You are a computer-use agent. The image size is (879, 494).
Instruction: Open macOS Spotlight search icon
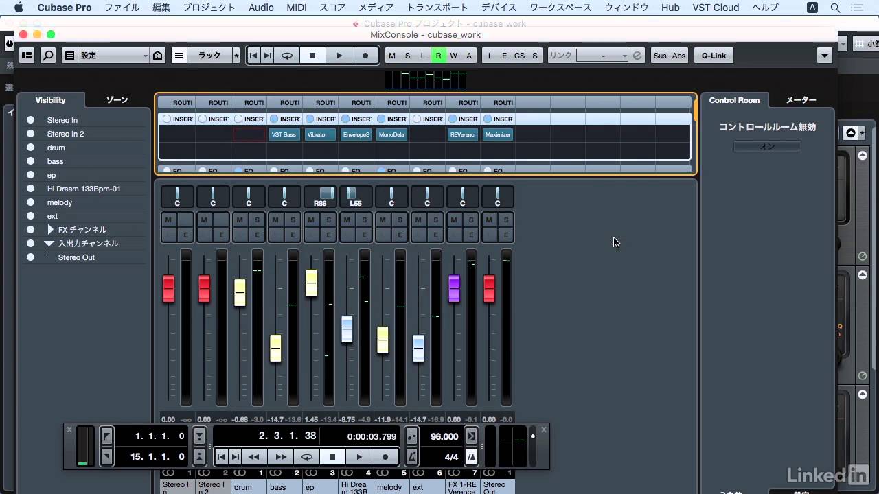(836, 8)
